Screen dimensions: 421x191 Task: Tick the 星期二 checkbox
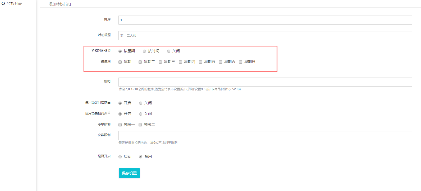(x=140, y=62)
